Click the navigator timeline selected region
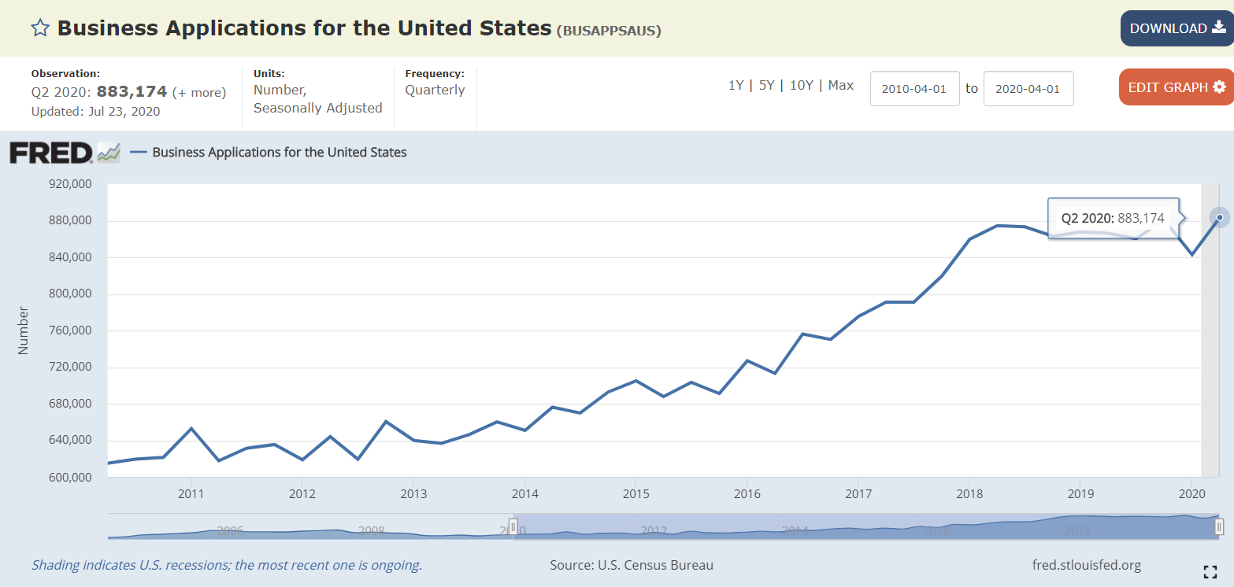The width and height of the screenshot is (1234, 587). [x=866, y=526]
